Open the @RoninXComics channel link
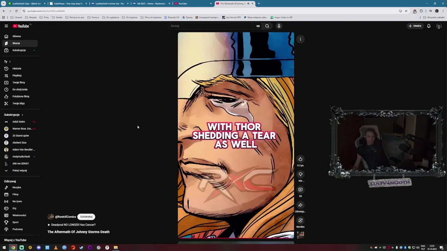Image resolution: width=447 pixels, height=251 pixels. 65,217
